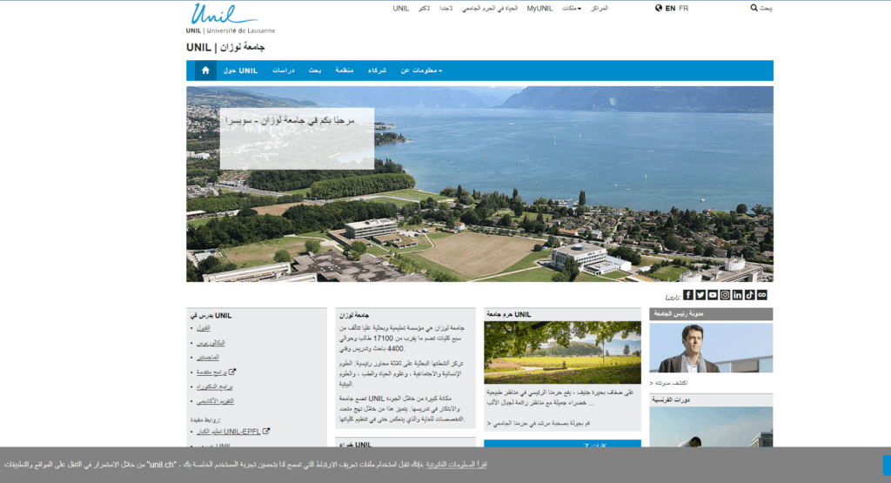
Task: Open the UNIL Facebook page icon
Action: (x=688, y=295)
